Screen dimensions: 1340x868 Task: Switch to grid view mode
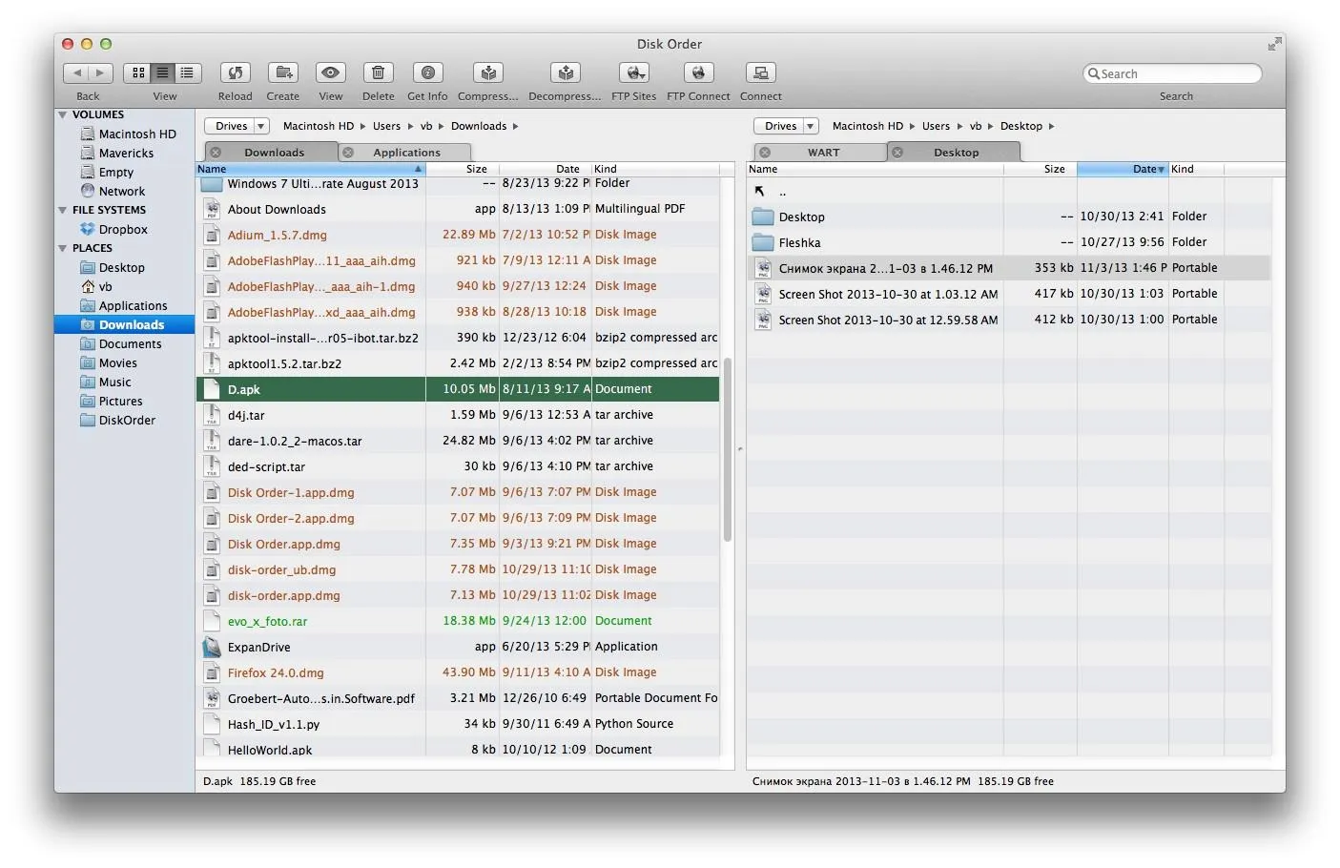point(137,72)
